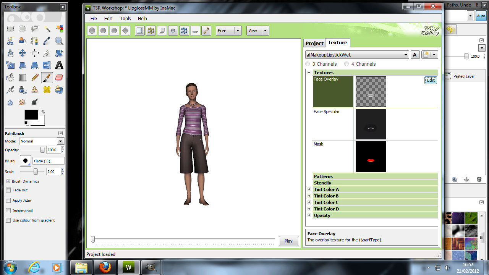
Task: Open the Windows Start menu
Action: coord(9,267)
